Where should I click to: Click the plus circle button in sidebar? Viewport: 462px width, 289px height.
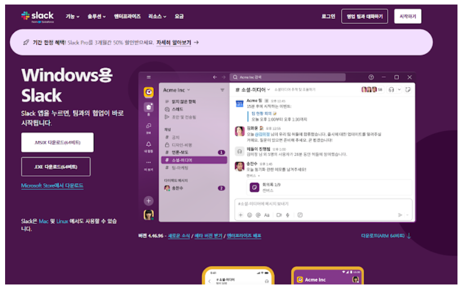(x=149, y=201)
